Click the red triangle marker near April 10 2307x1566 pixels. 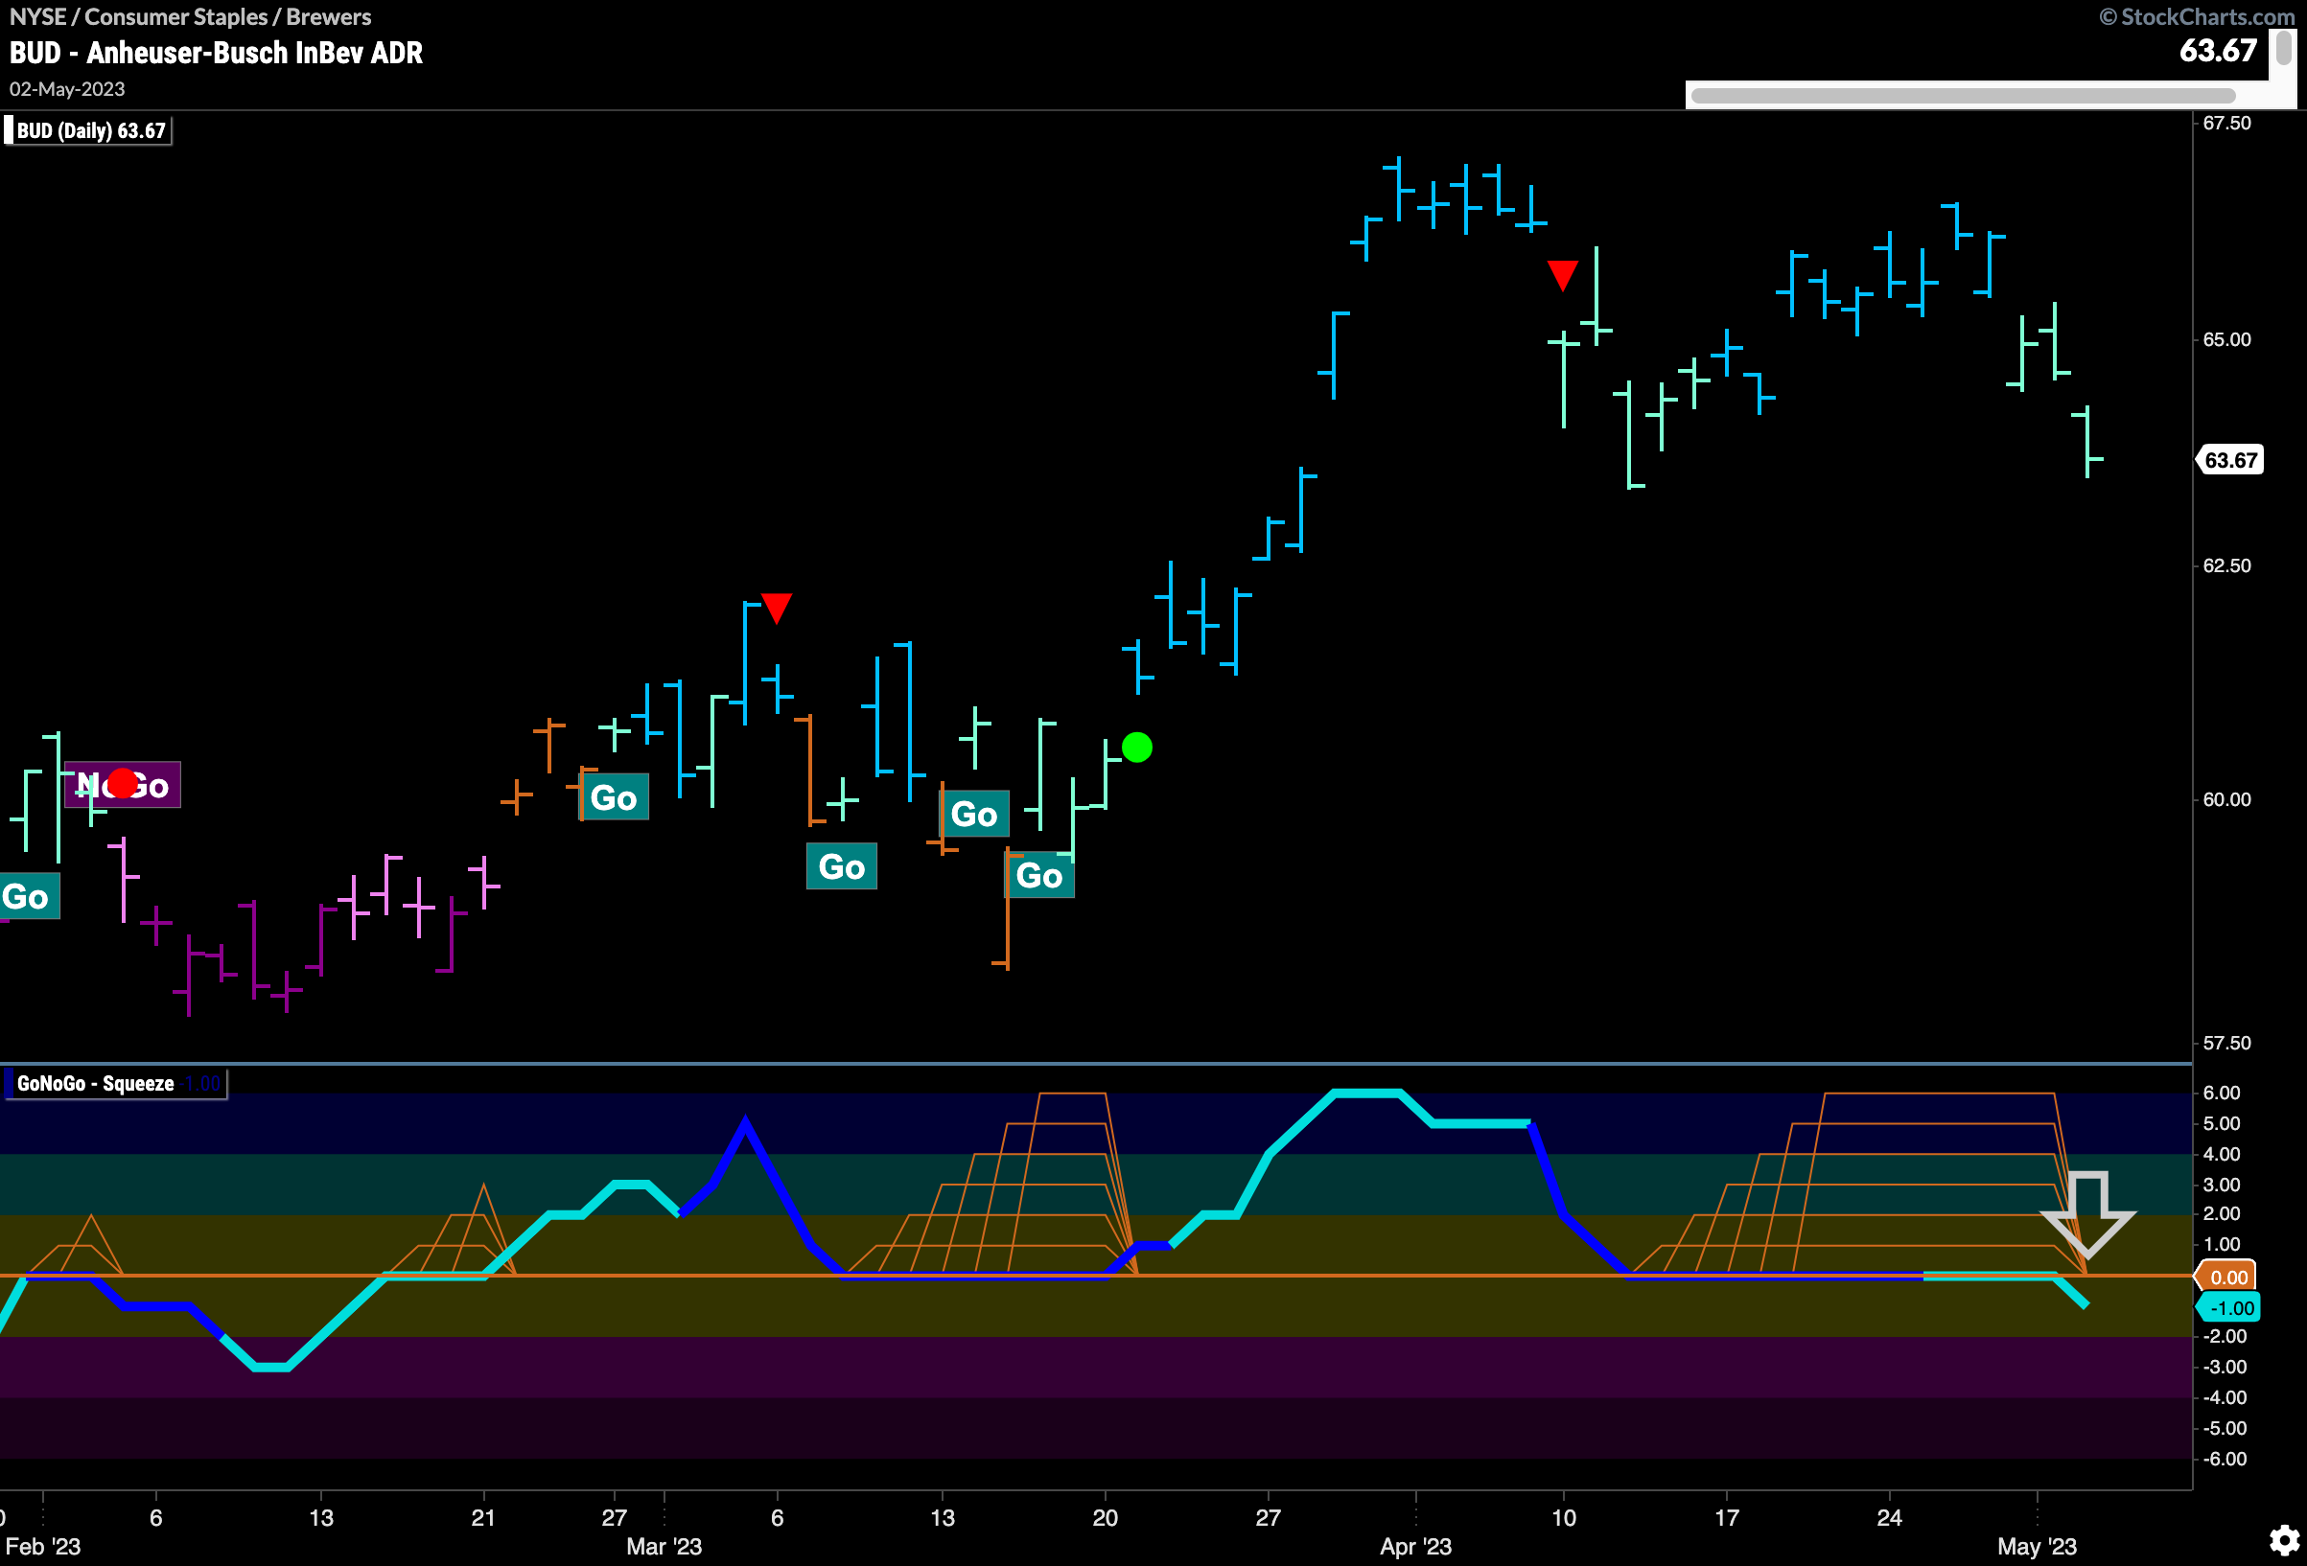1563,275
